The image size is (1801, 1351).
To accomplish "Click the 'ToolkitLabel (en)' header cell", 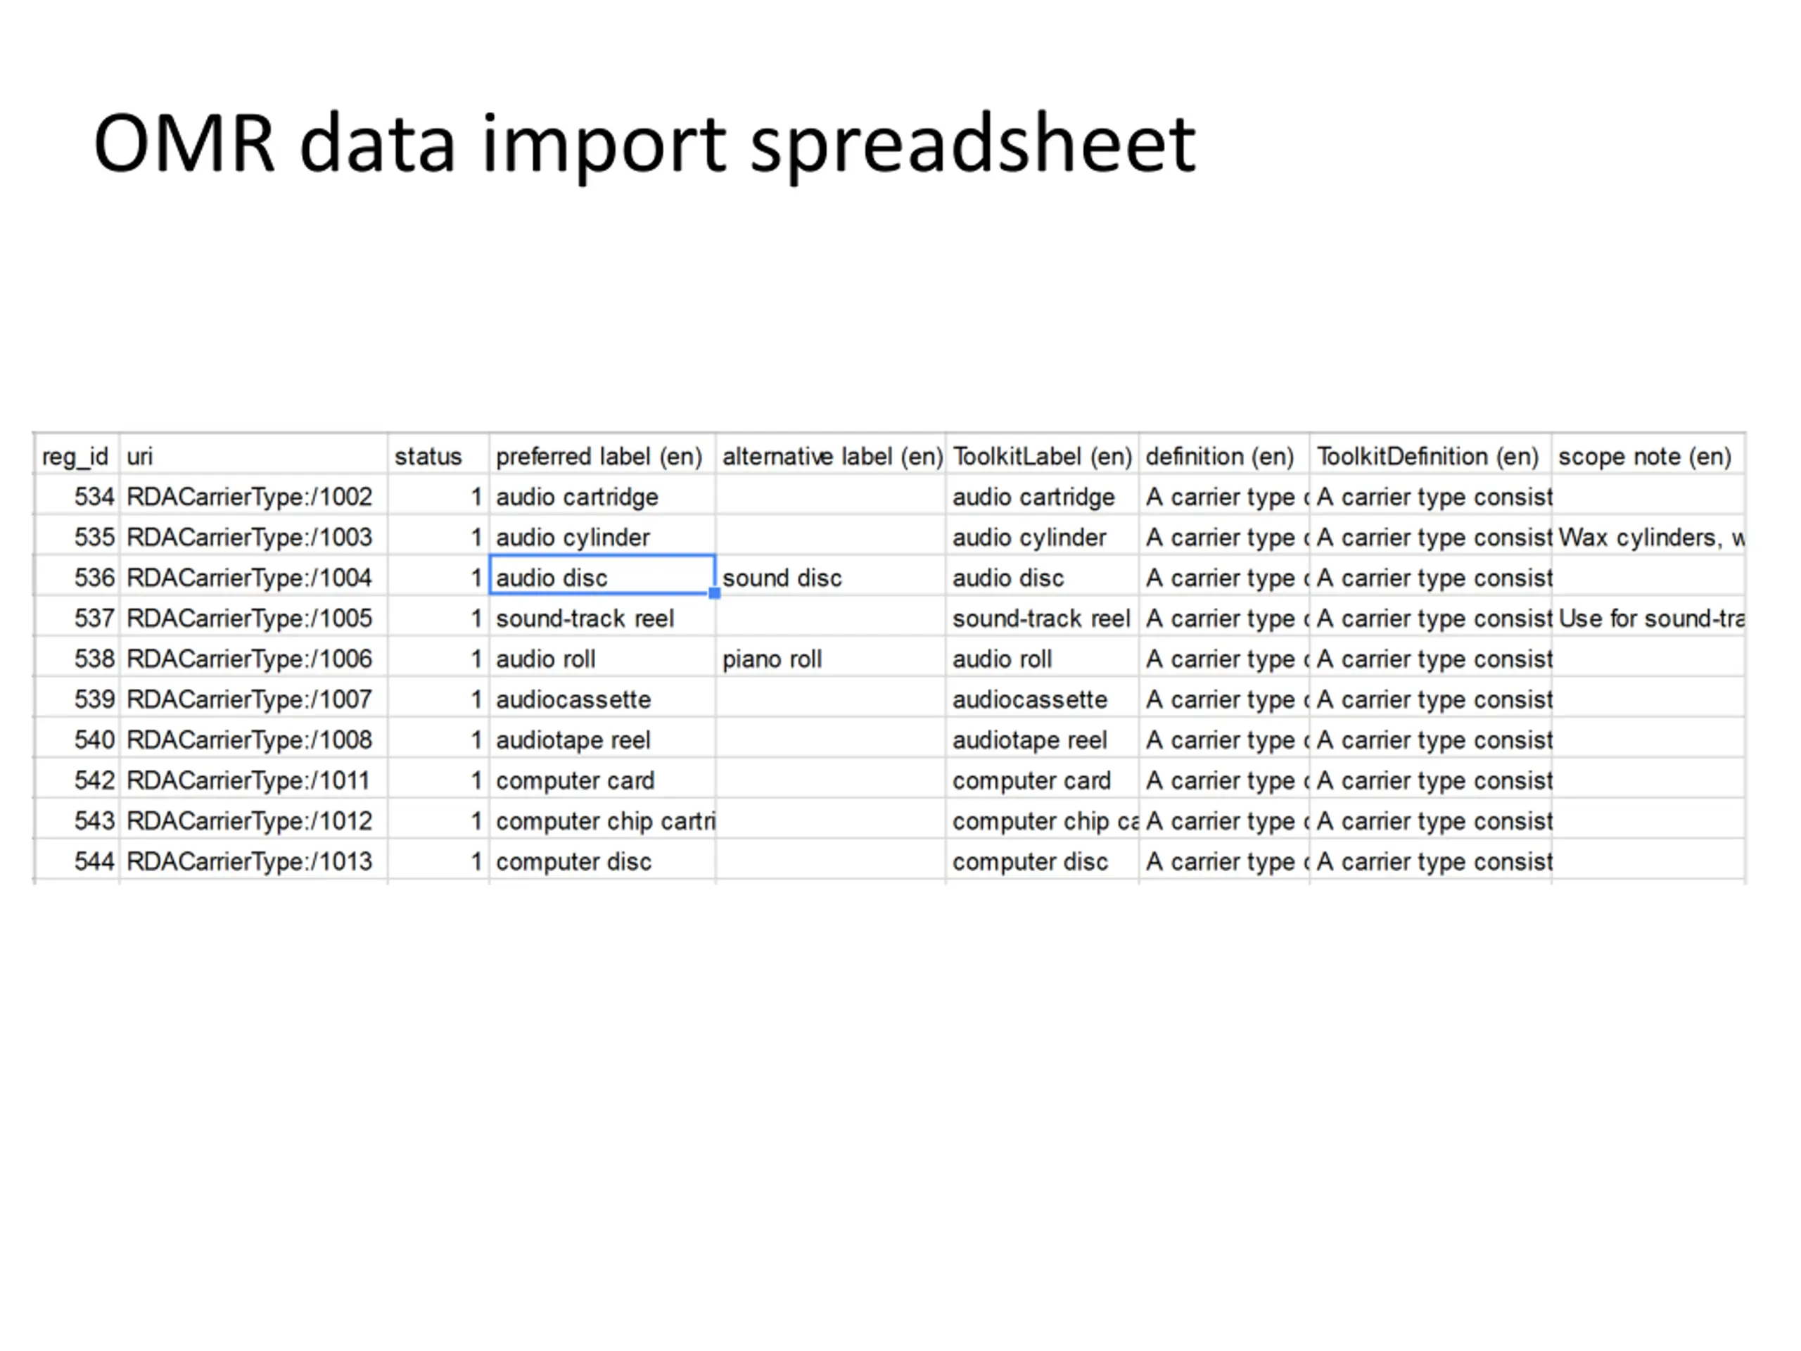I will click(x=1042, y=455).
